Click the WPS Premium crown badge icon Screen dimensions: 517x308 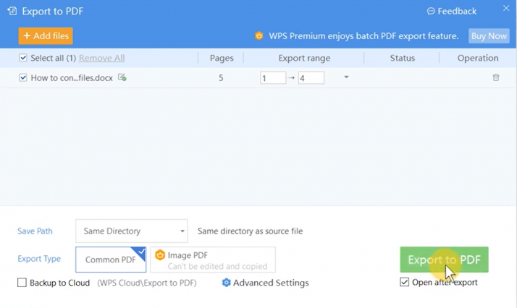click(x=258, y=36)
